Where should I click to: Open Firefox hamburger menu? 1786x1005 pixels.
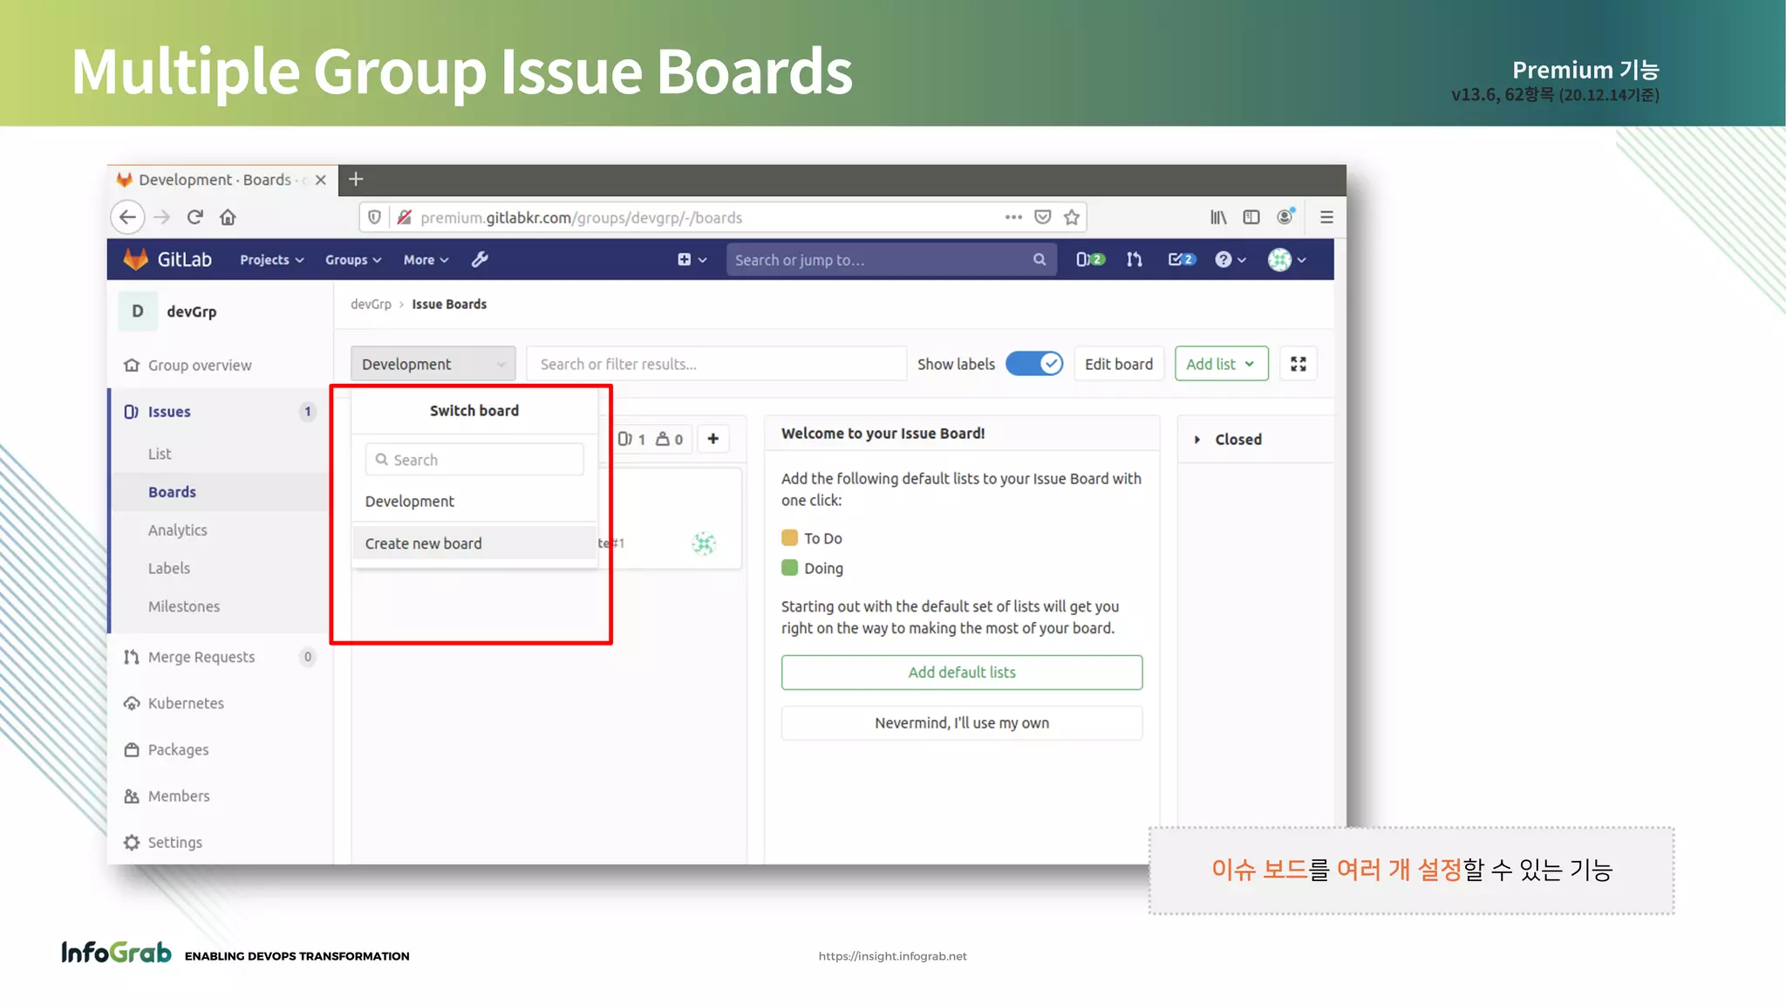tap(1326, 217)
